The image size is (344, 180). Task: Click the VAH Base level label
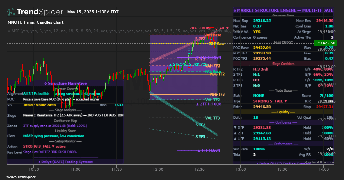[x=213, y=35]
